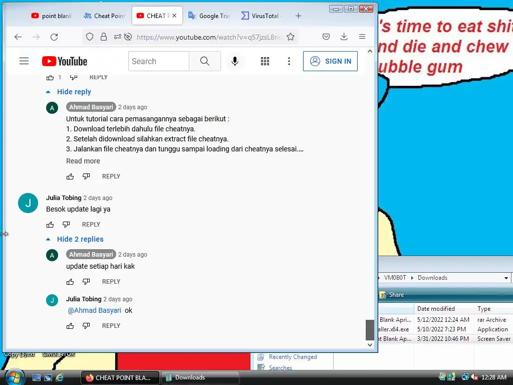The width and height of the screenshot is (513, 385).
Task: Click the page scrollbar thumb
Action: point(370,330)
